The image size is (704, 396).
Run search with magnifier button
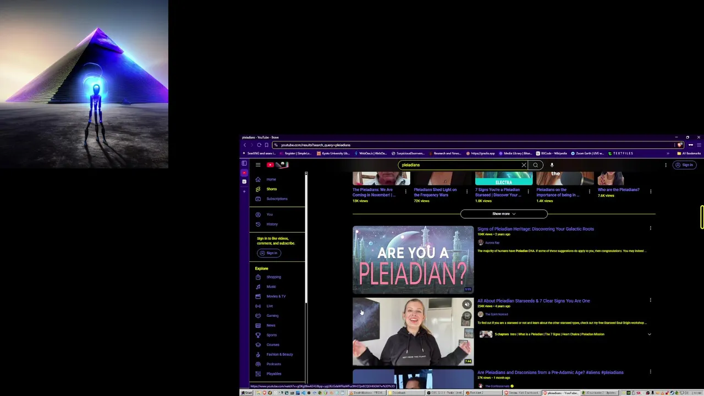535,165
